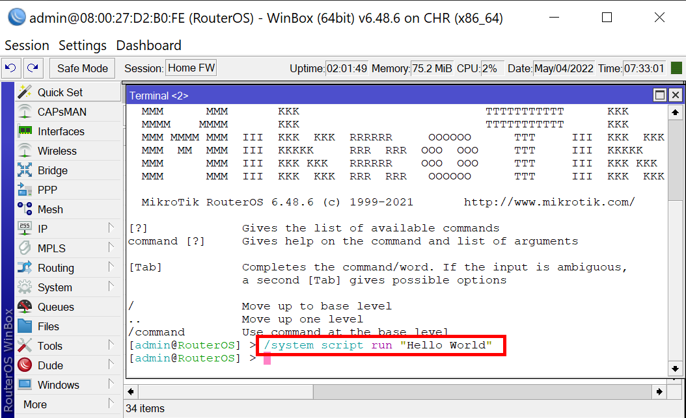
Task: Expand the System submenu
Action: point(111,287)
